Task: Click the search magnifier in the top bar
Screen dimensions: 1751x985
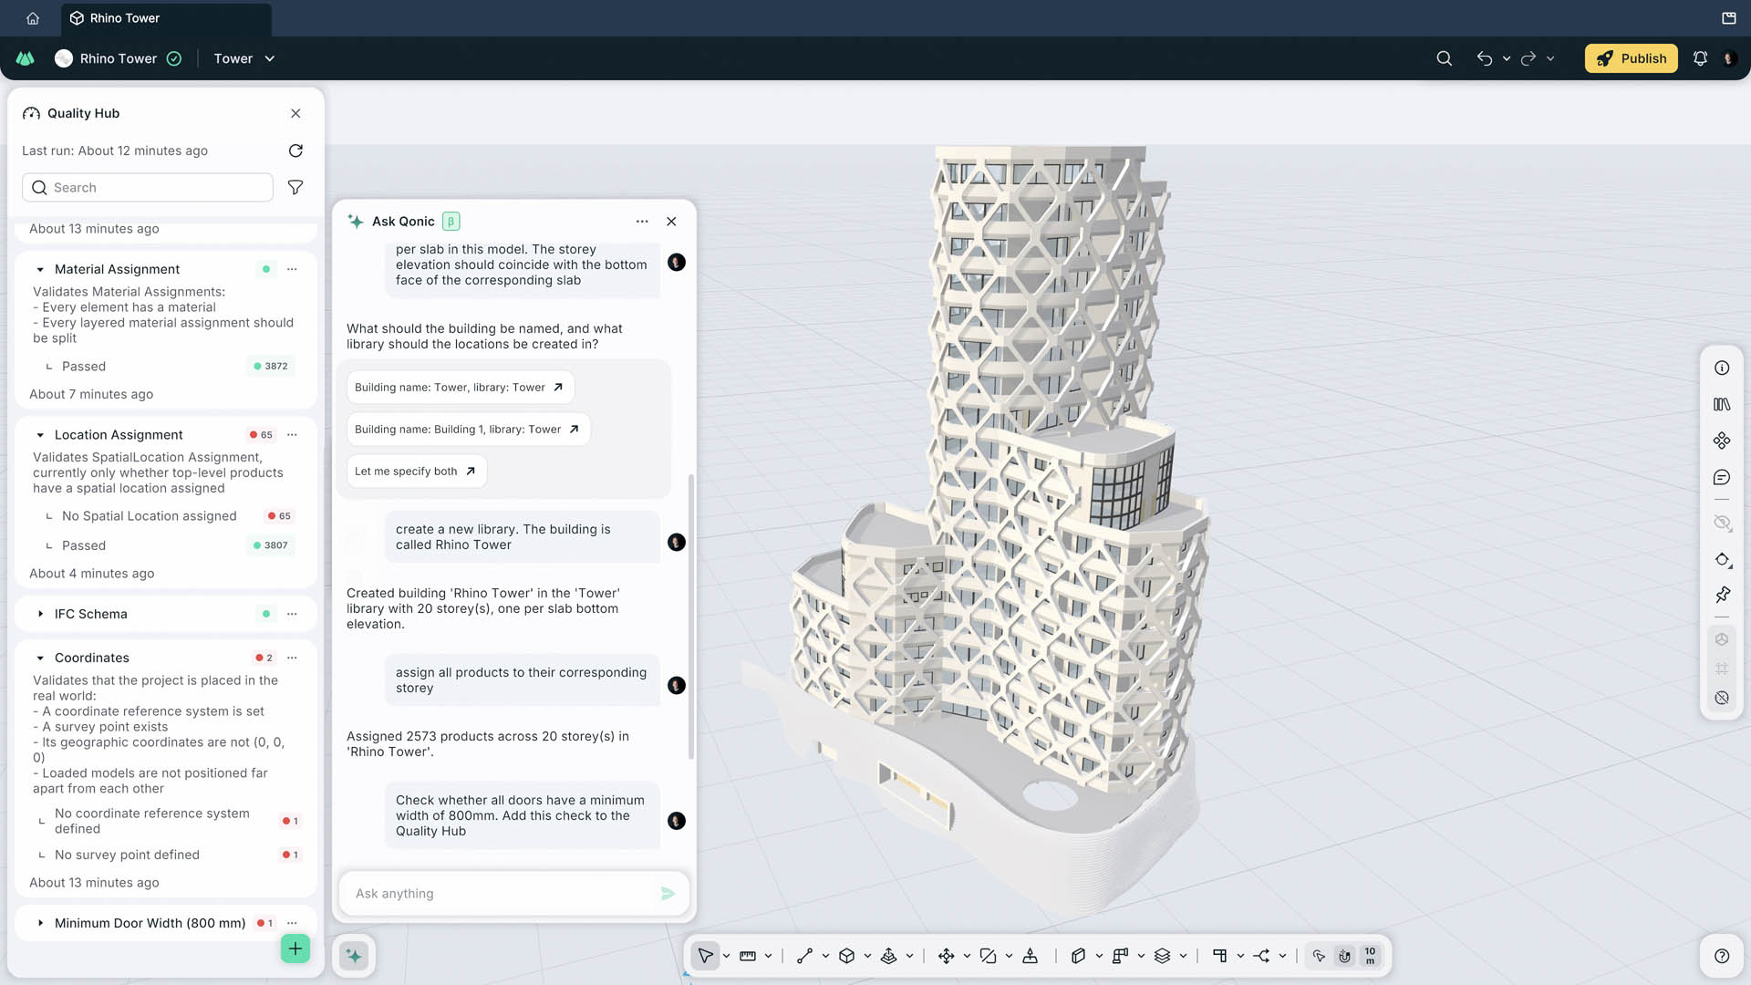Action: point(1444,58)
